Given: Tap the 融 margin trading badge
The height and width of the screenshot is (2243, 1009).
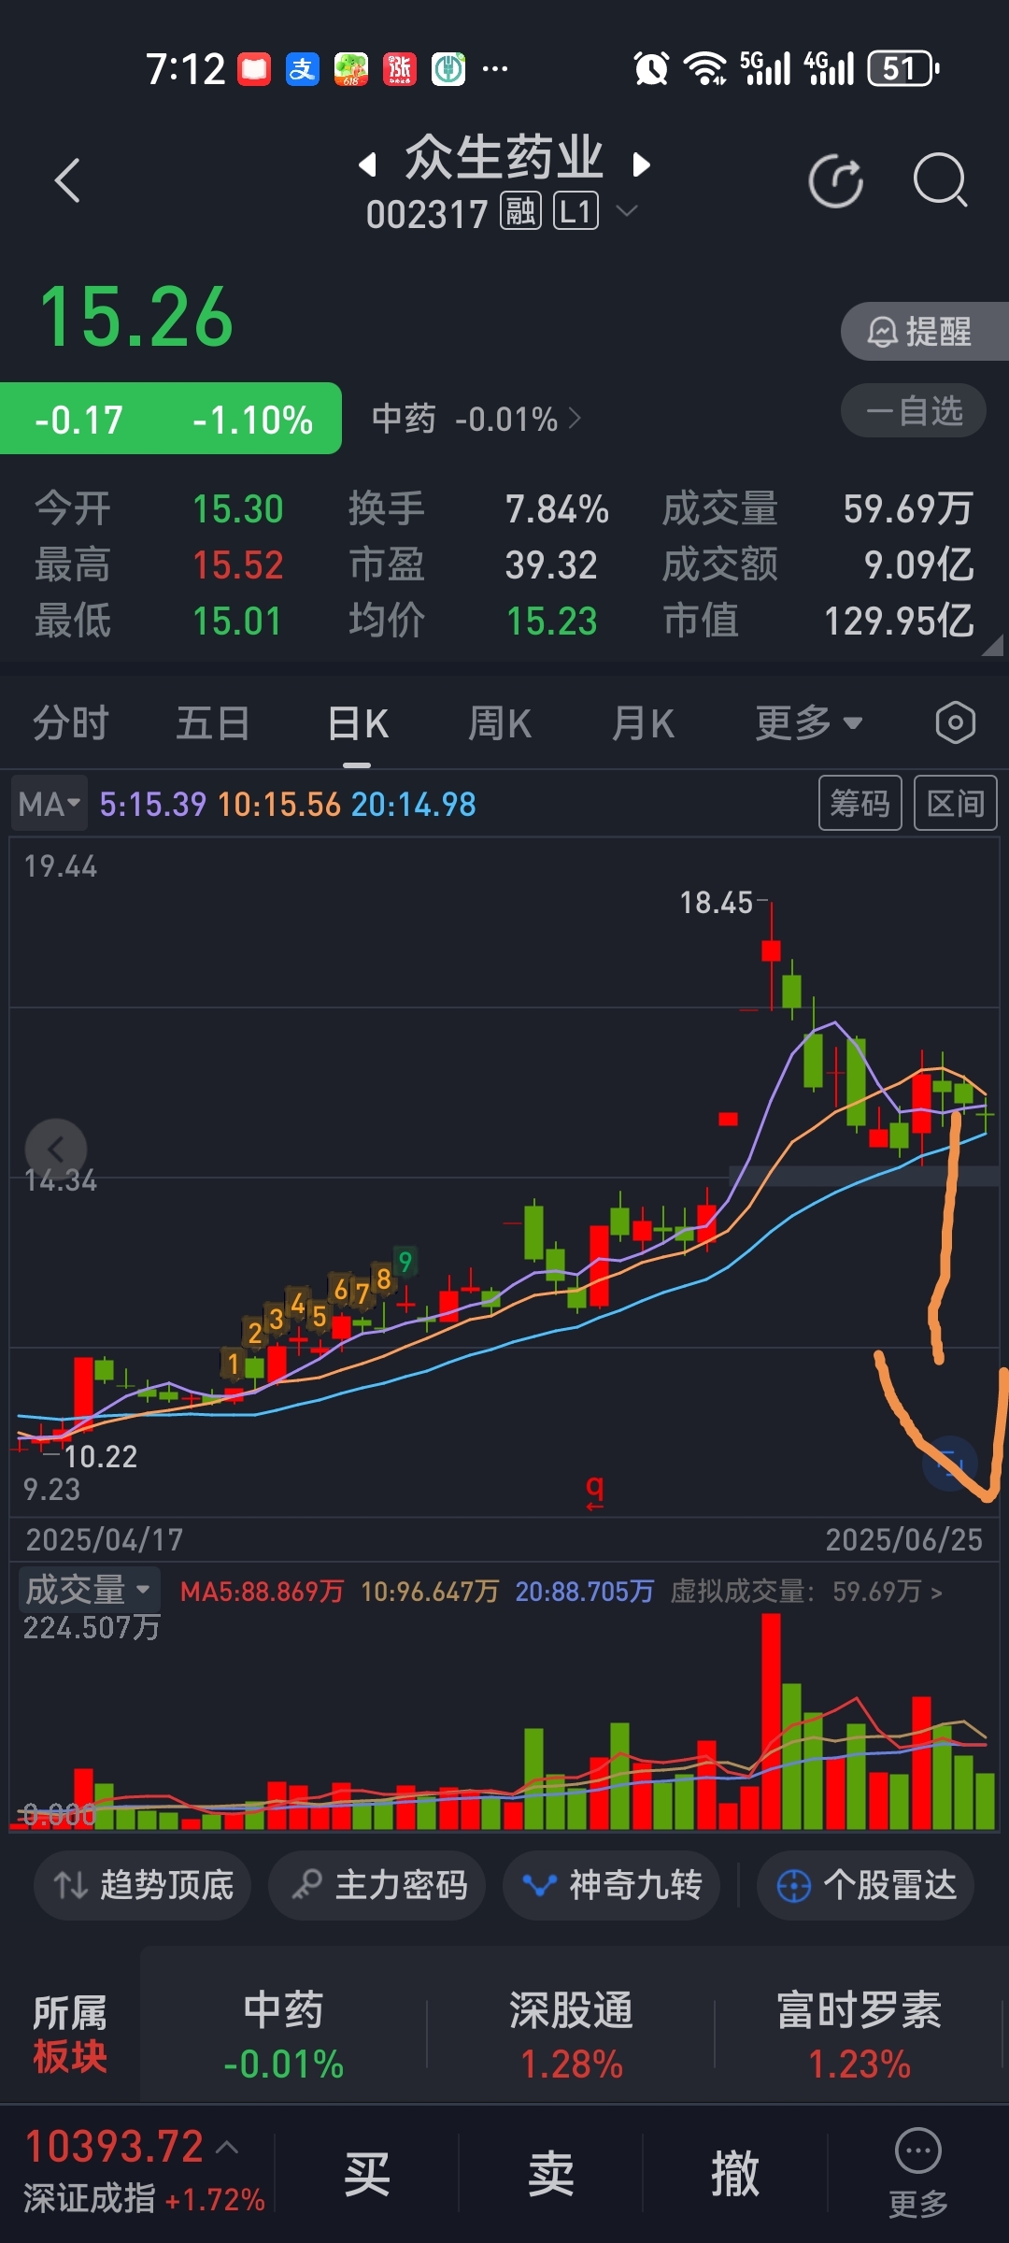Looking at the screenshot, I should pos(520,212).
